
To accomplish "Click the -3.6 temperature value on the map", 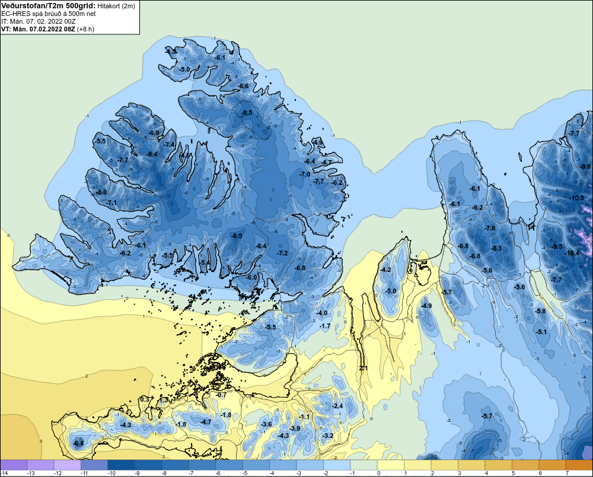I will (267, 424).
